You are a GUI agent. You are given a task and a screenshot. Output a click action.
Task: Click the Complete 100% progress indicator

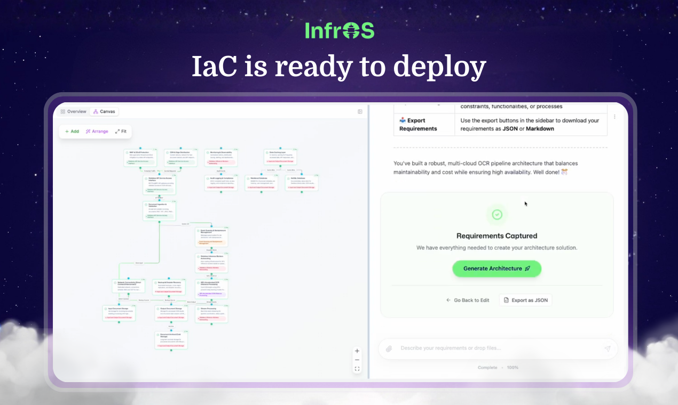pyautogui.click(x=498, y=367)
